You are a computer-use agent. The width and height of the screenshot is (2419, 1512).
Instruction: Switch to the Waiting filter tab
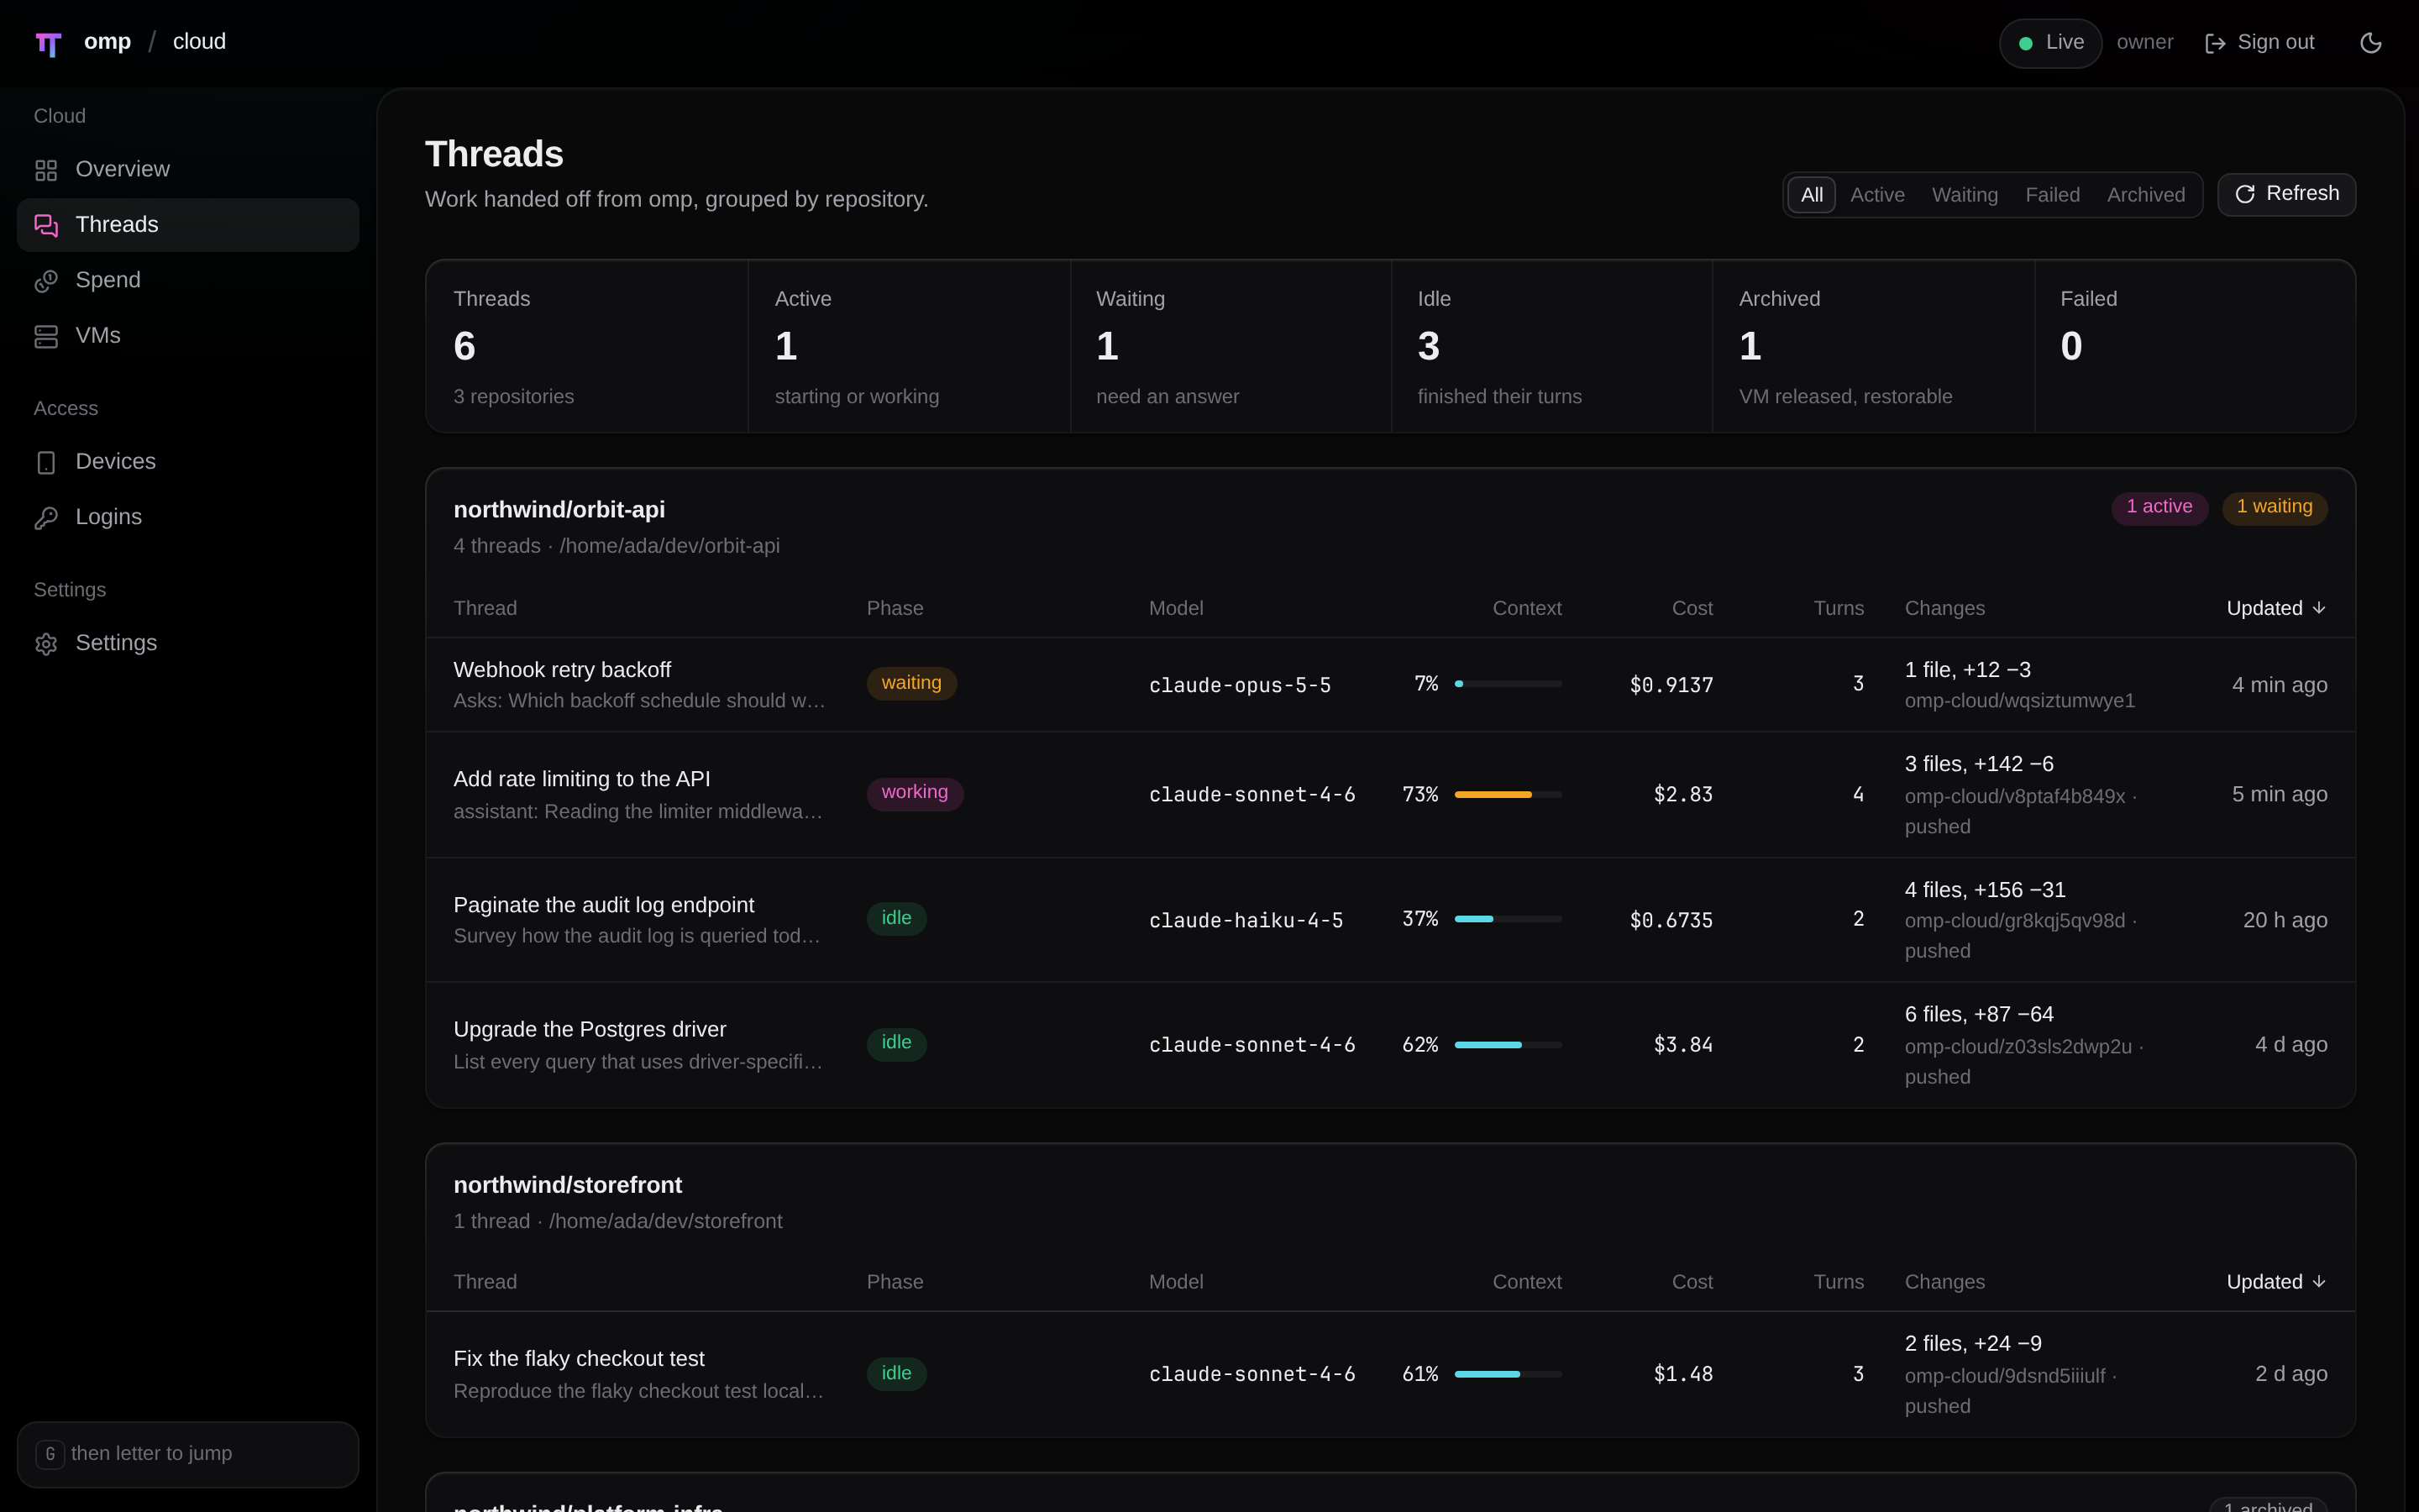1965,195
